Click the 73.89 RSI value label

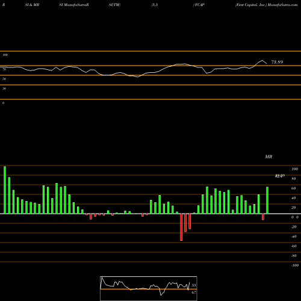click(x=277, y=62)
